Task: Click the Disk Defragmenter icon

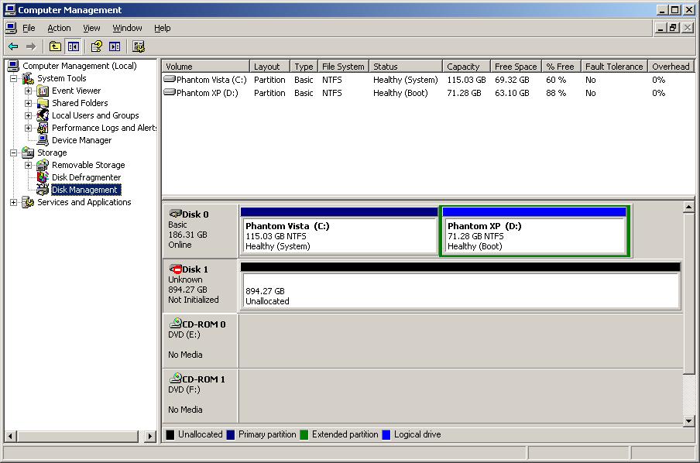Action: click(43, 177)
